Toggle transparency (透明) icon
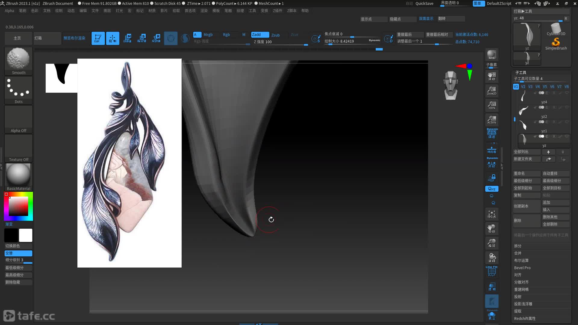 492,286
